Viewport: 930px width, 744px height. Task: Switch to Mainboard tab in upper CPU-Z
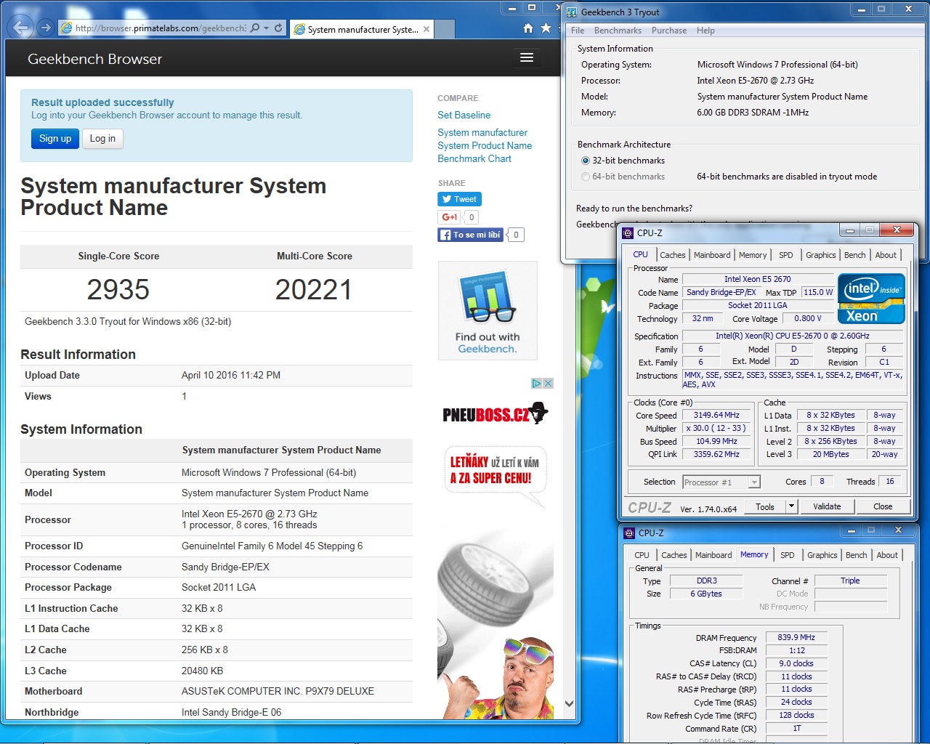pos(712,255)
